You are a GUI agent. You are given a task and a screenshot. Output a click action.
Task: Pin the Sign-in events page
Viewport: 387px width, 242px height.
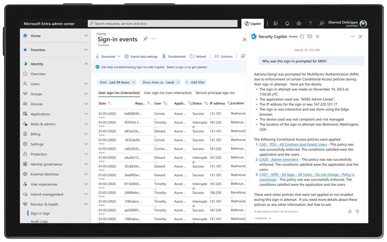point(145,39)
